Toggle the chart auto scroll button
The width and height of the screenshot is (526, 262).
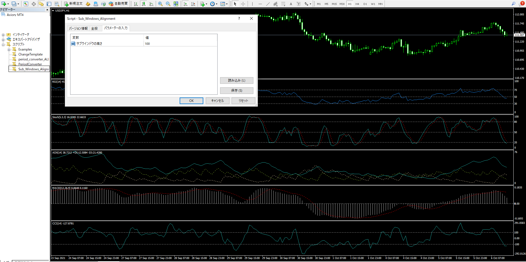(x=185, y=4)
